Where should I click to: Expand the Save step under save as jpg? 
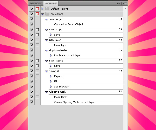51,35
